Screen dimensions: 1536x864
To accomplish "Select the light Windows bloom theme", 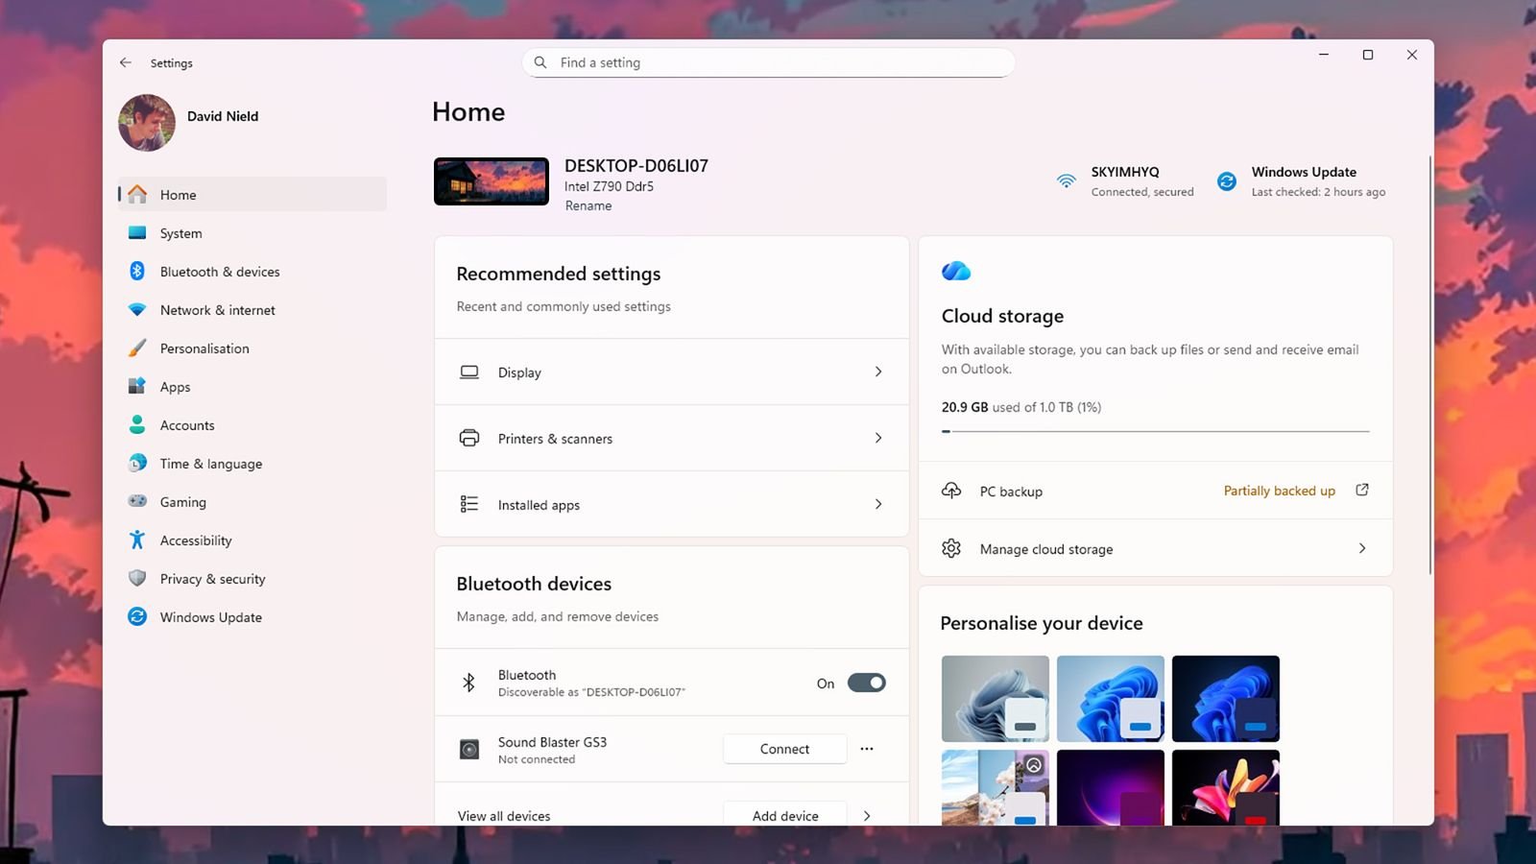I will tap(996, 699).
